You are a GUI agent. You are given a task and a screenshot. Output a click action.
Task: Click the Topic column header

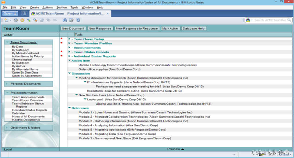click(79, 34)
